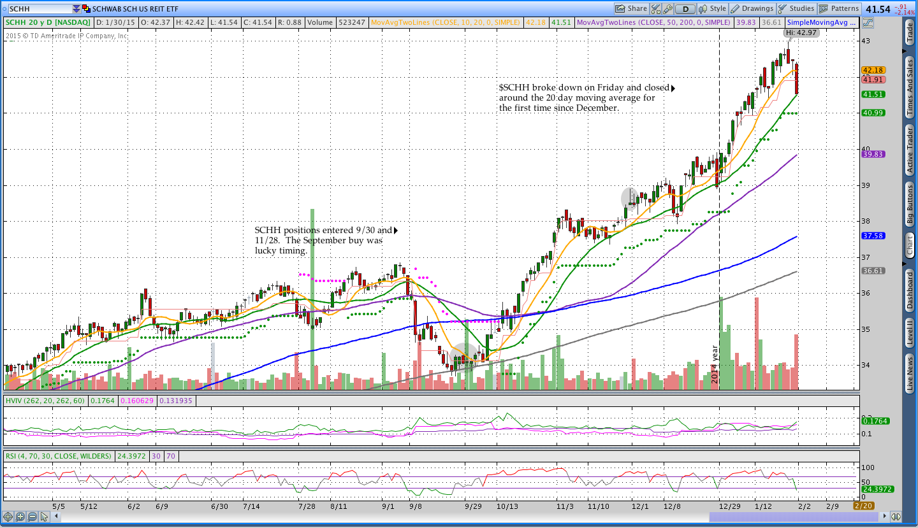This screenshot has width=918, height=528.
Task: Click the RSI (4, 70, 30, CLOSE, WILDERS) label
Action: pos(59,456)
